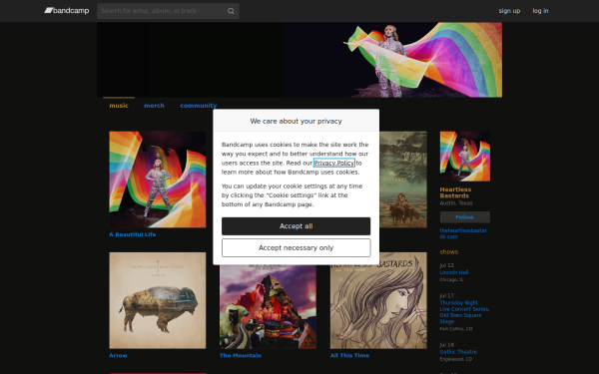The image size is (599, 374).
Task: Click the Fort Collins, CO location text
Action: (x=456, y=328)
